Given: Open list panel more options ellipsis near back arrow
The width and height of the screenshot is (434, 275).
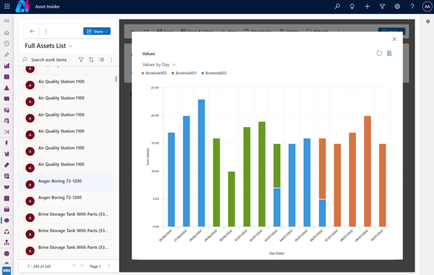Looking at the screenshot, I should 46,31.
